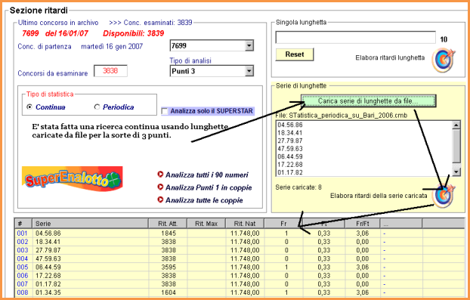Select the Periodica radio button
The image size is (470, 300).
97,107
